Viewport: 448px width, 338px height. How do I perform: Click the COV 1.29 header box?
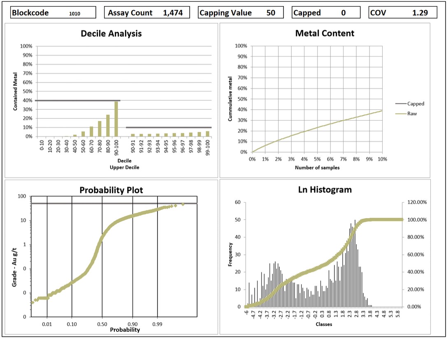point(399,13)
